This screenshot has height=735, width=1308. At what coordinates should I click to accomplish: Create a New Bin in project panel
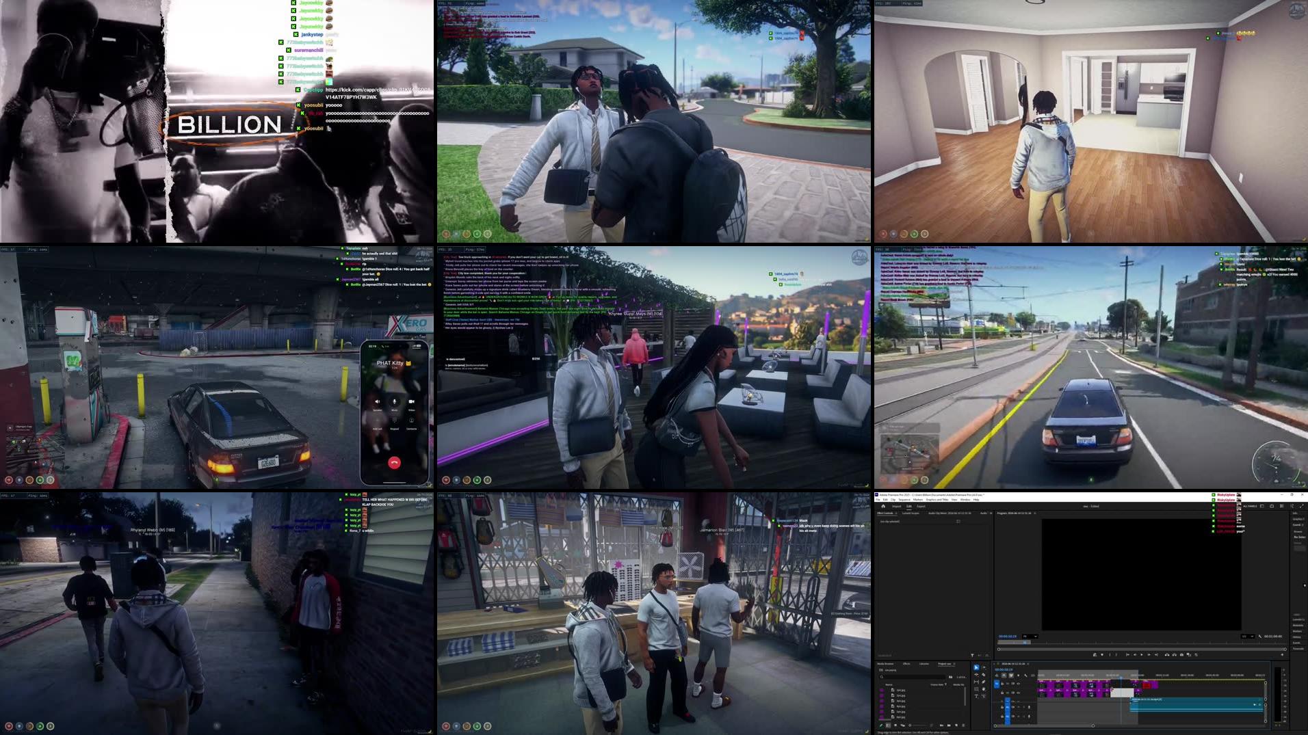pyautogui.click(x=949, y=725)
